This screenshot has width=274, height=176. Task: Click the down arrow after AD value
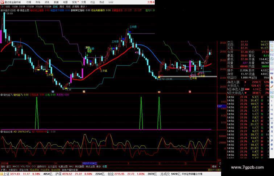coord(30,132)
